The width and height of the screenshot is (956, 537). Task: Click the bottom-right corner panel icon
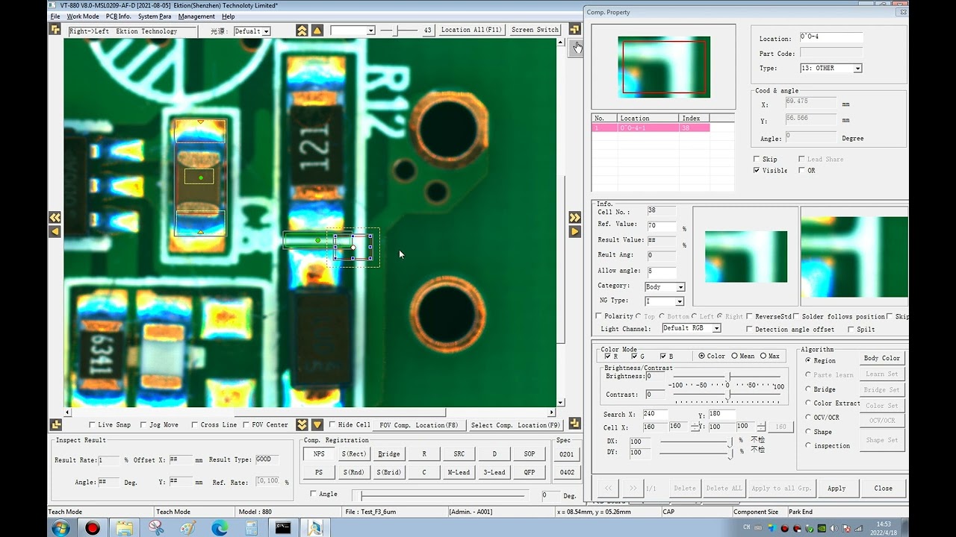pyautogui.click(x=574, y=424)
